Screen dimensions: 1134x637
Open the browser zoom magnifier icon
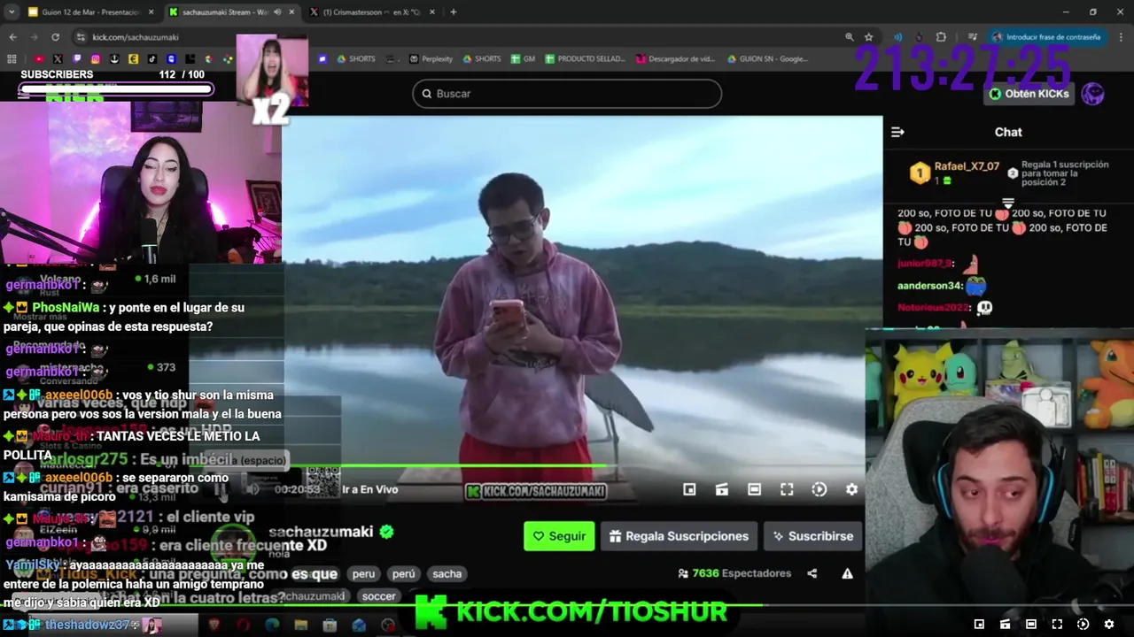(x=849, y=37)
